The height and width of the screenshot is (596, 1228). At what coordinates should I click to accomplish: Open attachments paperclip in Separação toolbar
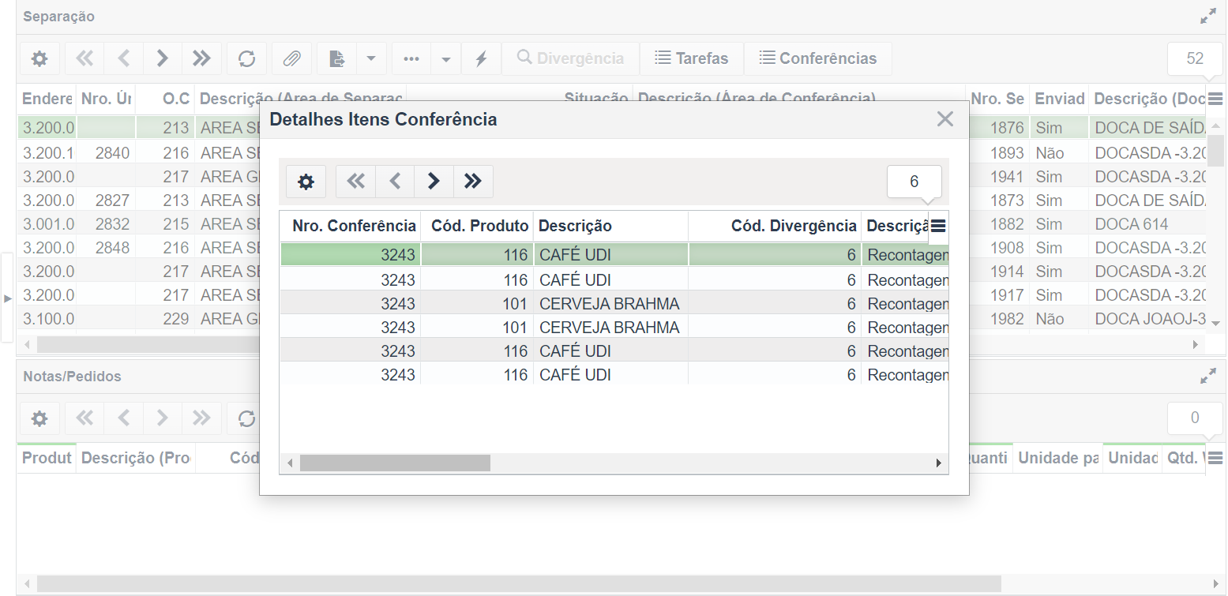coord(292,58)
